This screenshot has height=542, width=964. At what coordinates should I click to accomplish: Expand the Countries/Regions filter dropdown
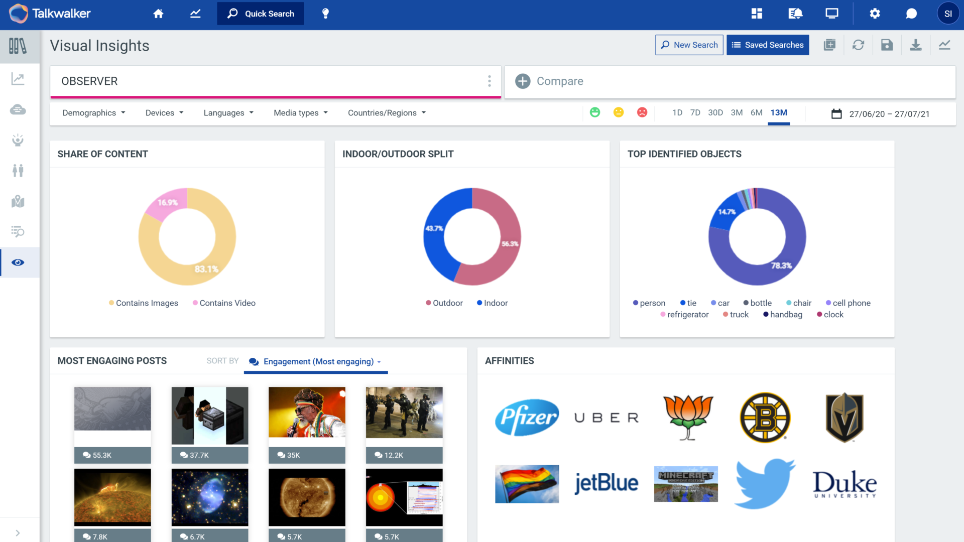(x=387, y=113)
